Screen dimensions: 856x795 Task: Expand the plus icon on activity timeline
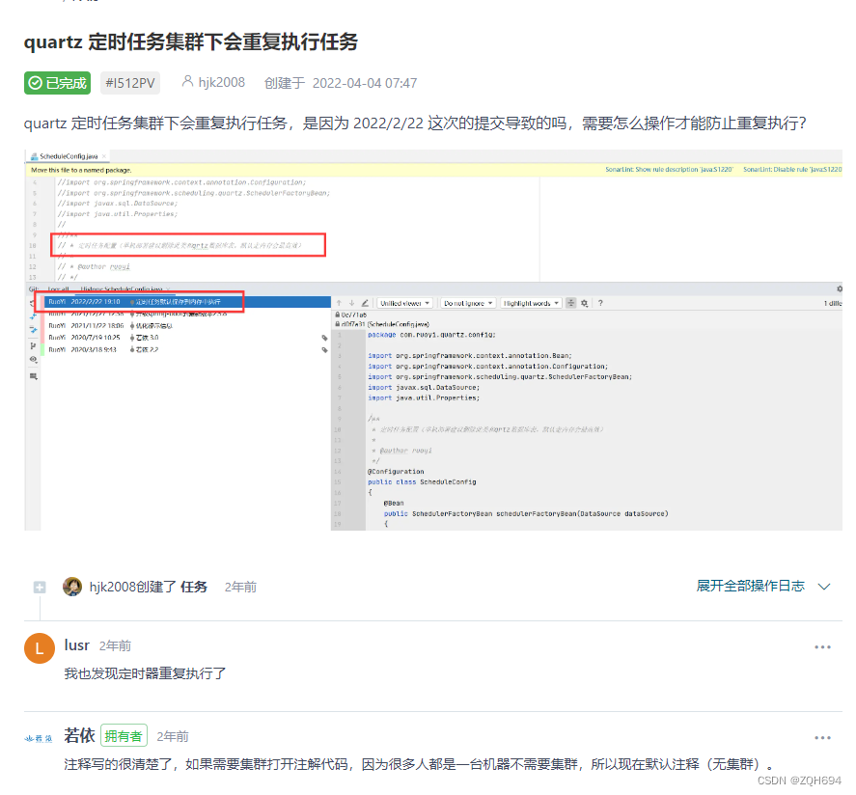(x=40, y=587)
